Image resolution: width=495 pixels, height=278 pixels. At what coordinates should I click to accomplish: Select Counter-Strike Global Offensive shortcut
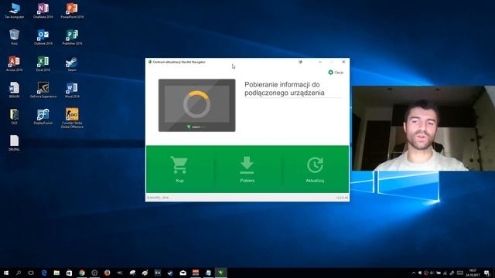tap(72, 118)
